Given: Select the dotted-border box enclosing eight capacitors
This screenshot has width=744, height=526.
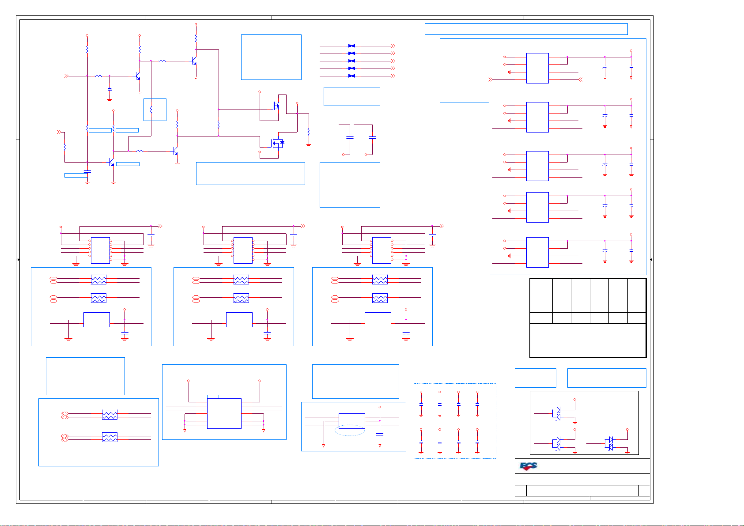Looking at the screenshot, I should point(455,421).
